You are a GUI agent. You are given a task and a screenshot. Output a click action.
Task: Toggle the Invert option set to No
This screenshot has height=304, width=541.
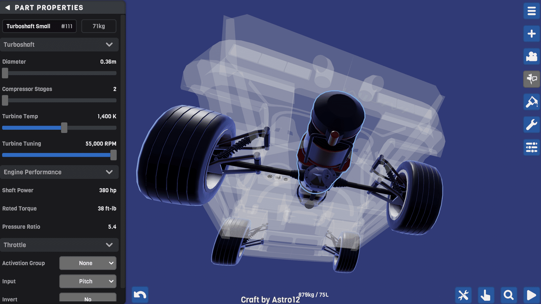coord(88,298)
